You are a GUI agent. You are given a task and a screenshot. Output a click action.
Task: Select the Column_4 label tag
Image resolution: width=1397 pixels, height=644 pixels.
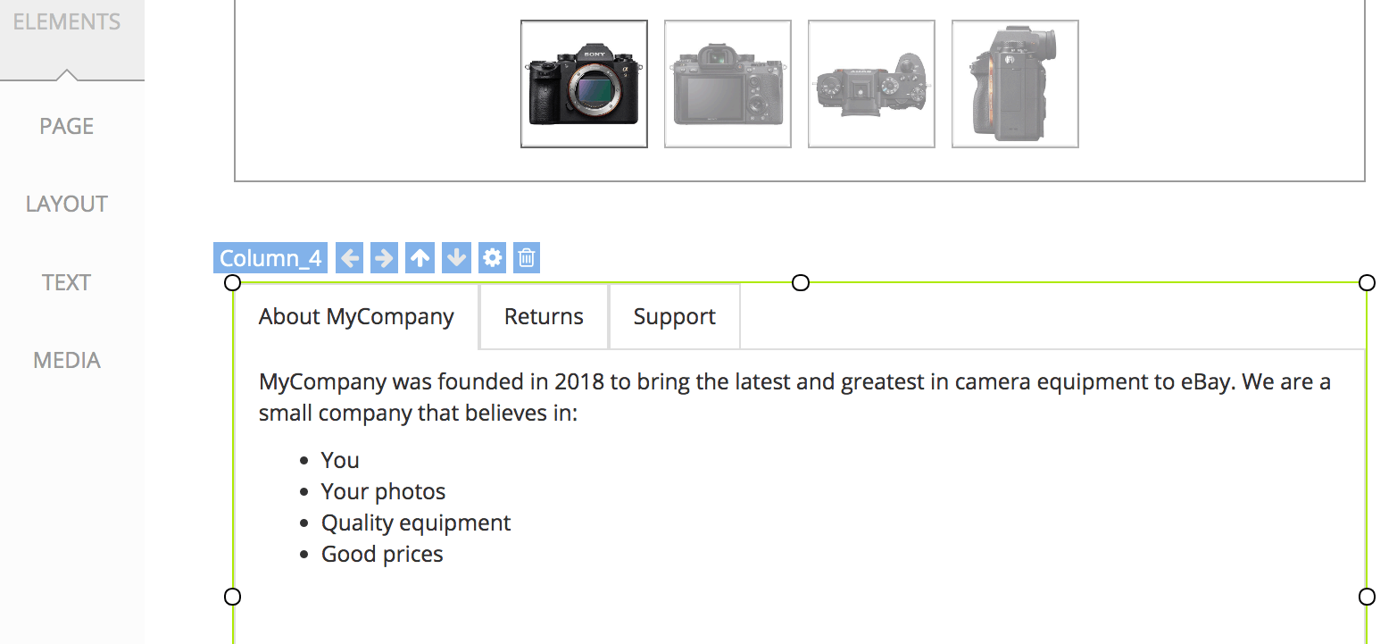tap(270, 259)
